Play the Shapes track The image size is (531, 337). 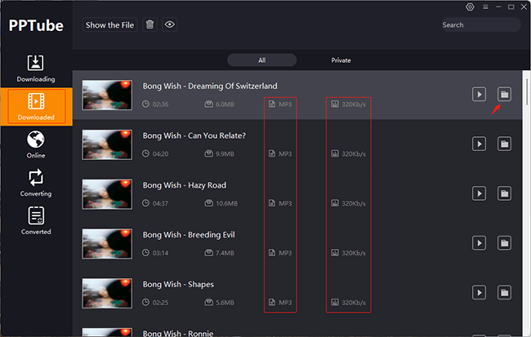[x=480, y=292]
